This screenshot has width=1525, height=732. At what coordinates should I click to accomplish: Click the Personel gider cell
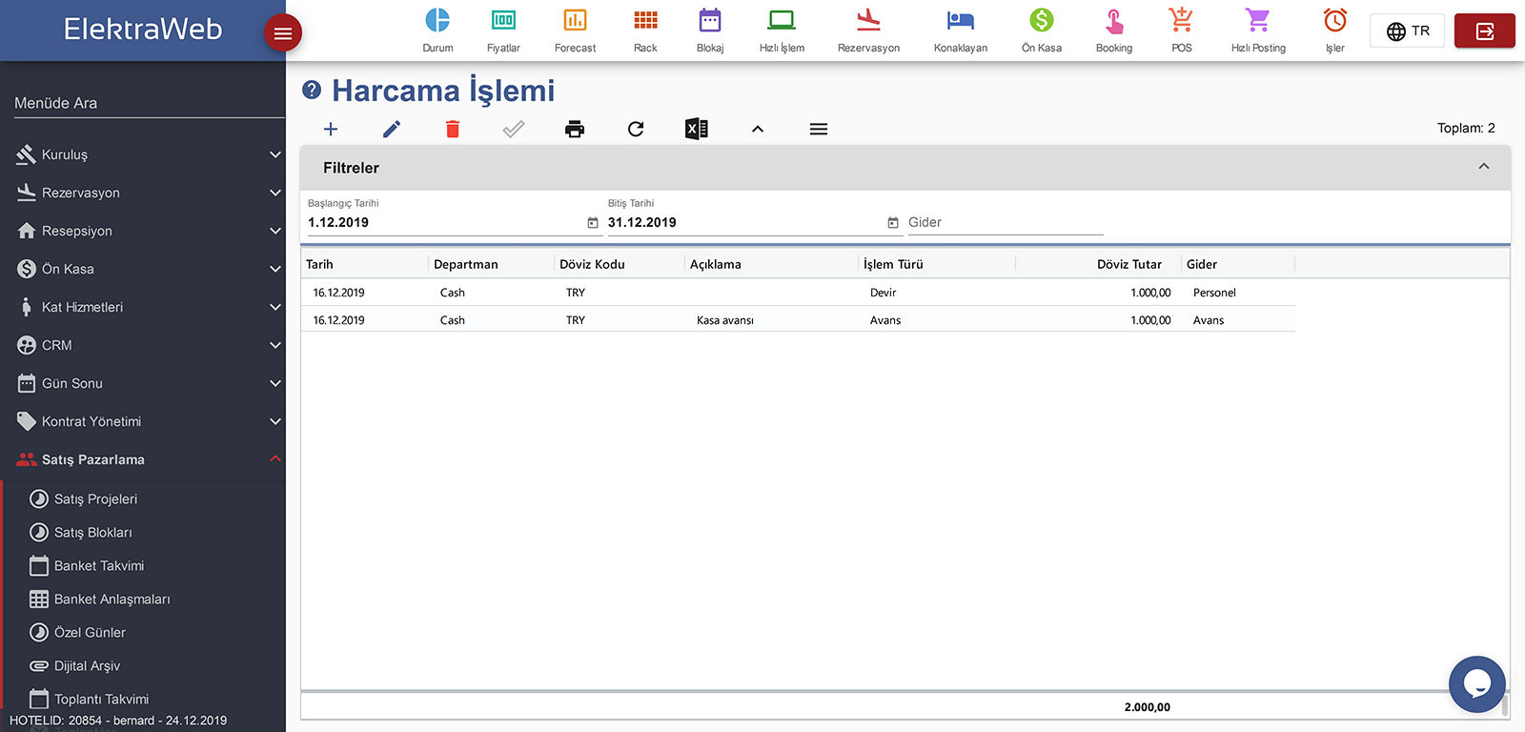(1214, 293)
